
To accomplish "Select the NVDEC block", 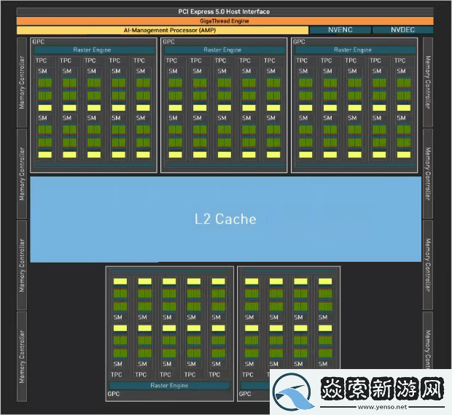I will pos(402,30).
